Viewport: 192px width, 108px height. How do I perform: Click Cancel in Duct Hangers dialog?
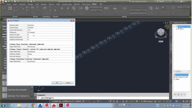click(68, 83)
